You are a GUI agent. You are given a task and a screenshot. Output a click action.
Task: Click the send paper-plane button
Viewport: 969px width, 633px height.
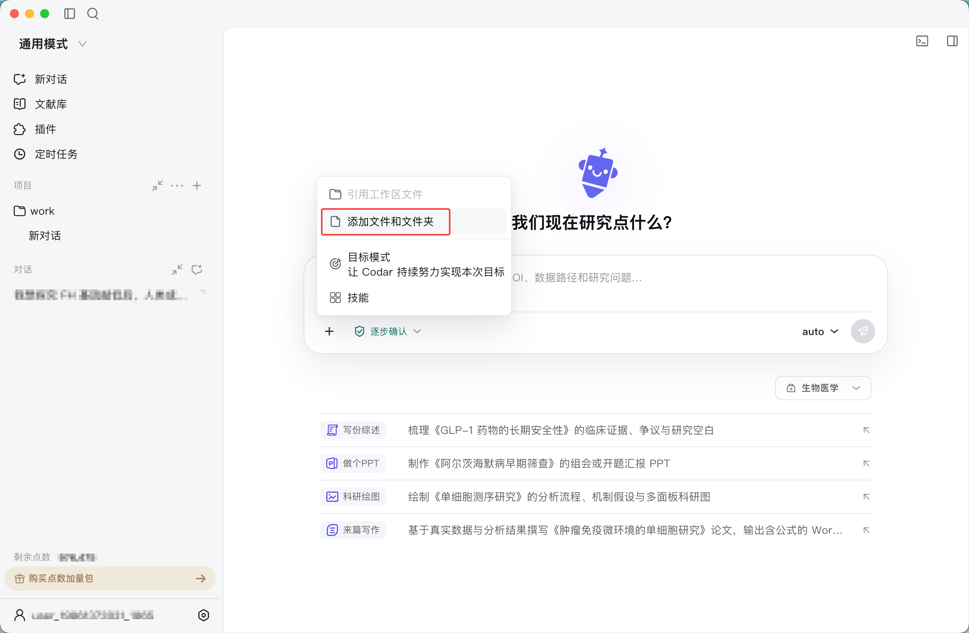863,332
